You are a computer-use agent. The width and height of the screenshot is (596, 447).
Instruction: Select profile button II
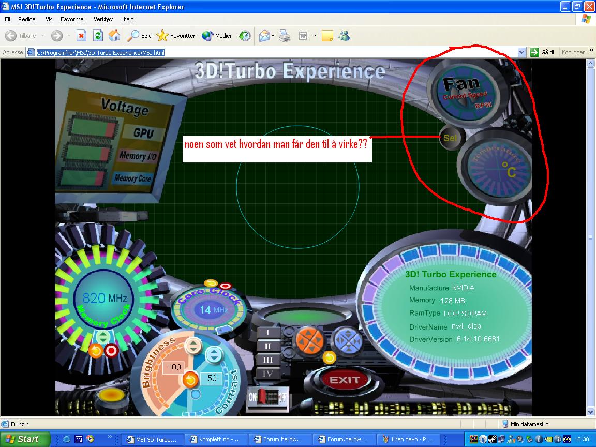(x=268, y=346)
